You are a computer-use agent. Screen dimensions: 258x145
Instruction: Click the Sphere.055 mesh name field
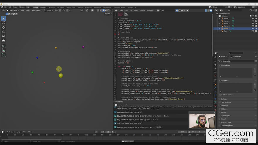(x=238, y=61)
